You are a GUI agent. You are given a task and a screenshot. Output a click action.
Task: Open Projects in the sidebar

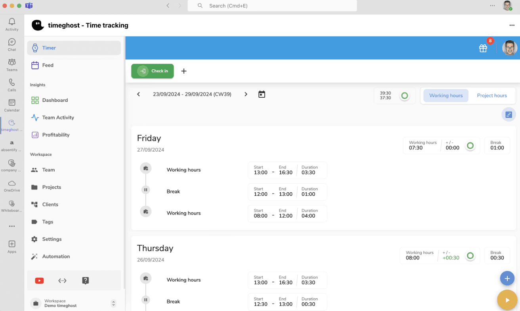pos(74,187)
